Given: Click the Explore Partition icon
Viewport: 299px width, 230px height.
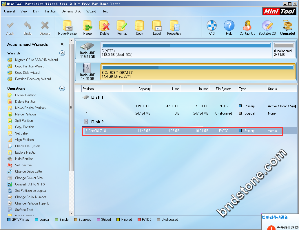Looking at the screenshot, I should (10, 152).
